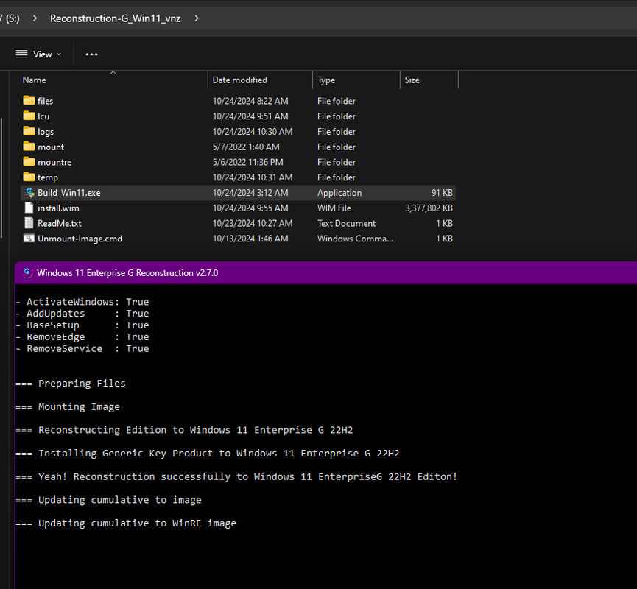Viewport: 637px width, 589px height.
Task: Click the Reconstruction console window app icon
Action: point(28,273)
